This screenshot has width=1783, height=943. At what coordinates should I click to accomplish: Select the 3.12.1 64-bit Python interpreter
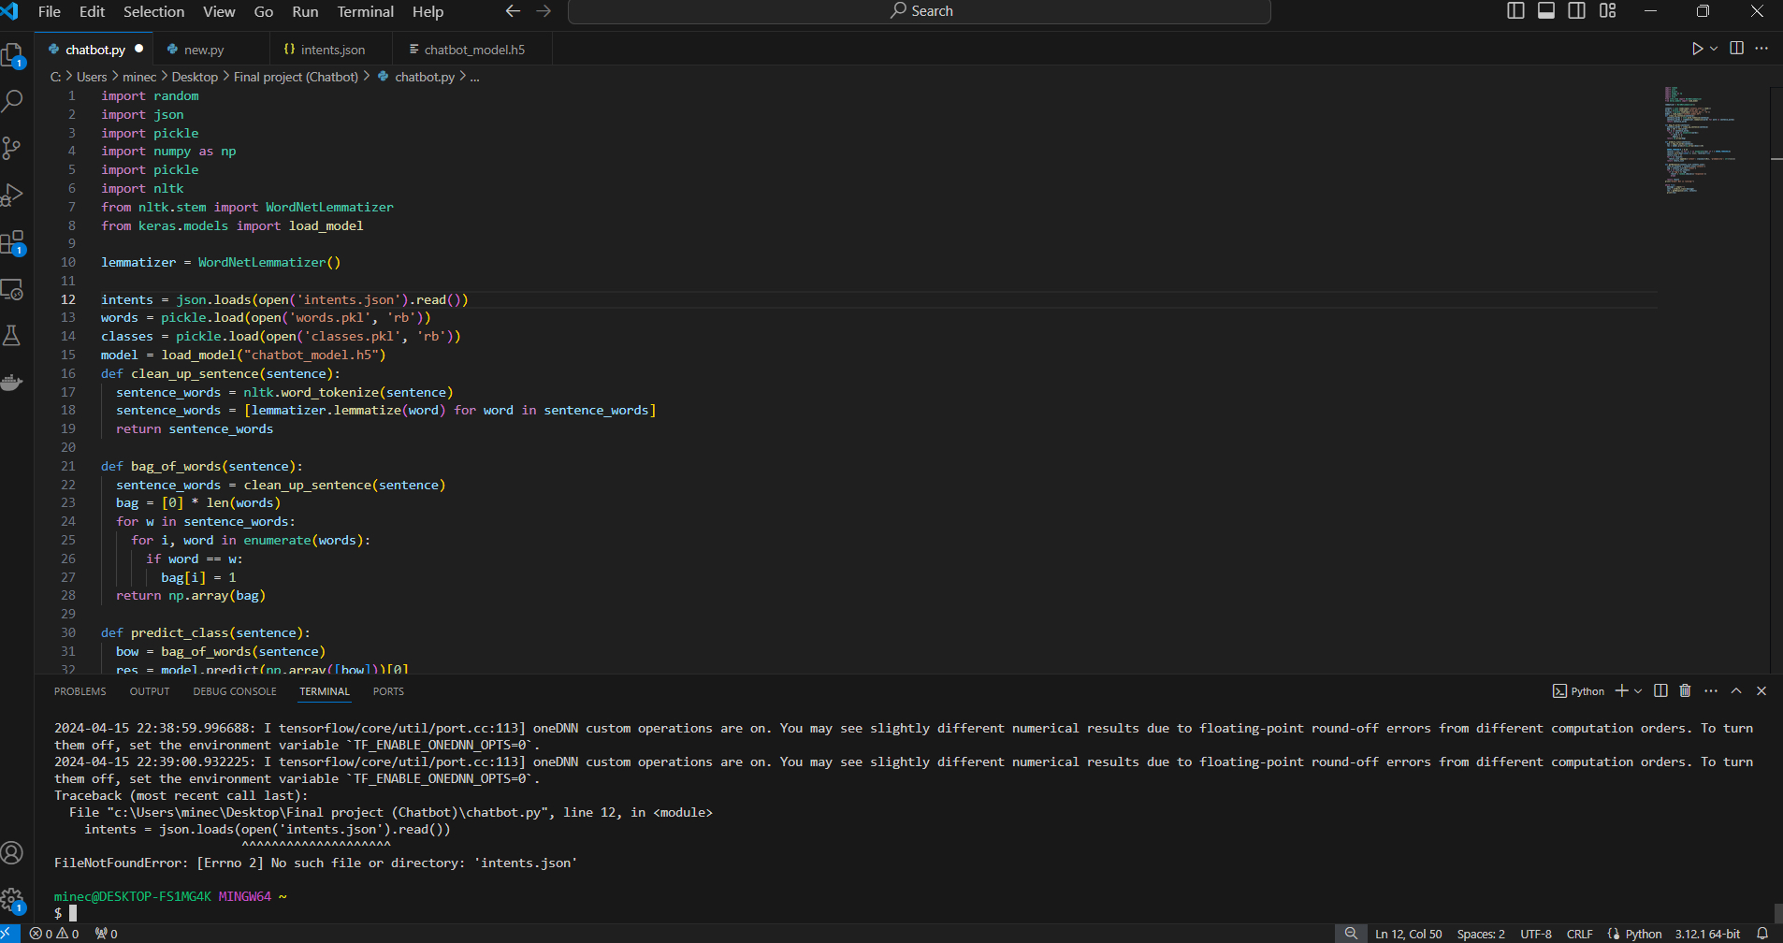(x=1707, y=934)
